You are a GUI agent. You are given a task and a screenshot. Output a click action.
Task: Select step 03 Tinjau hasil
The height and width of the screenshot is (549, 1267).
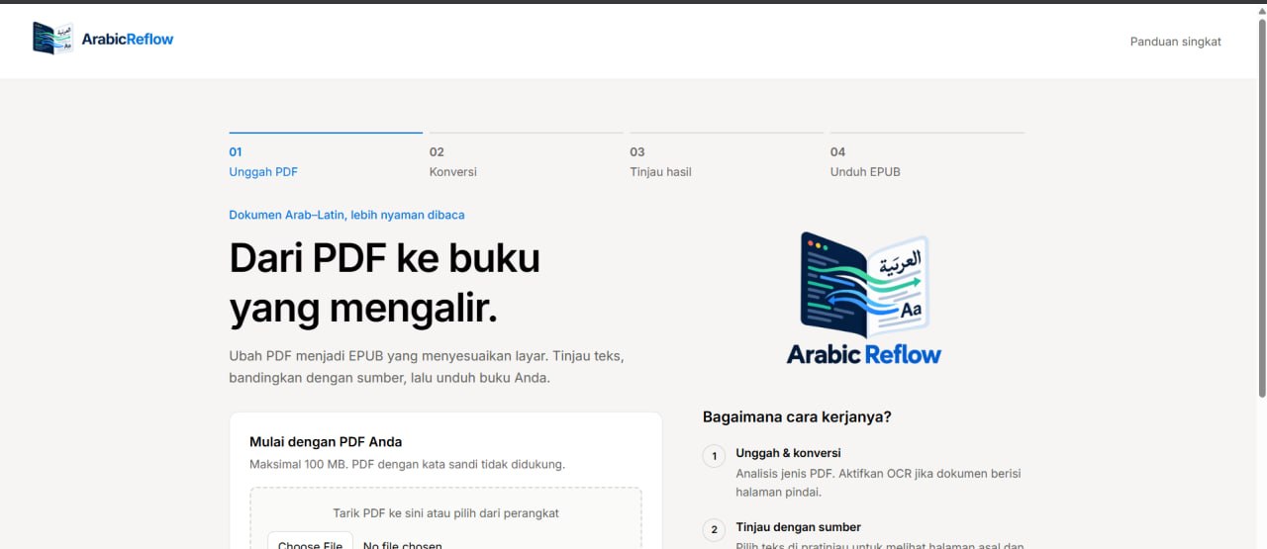pyautogui.click(x=727, y=156)
